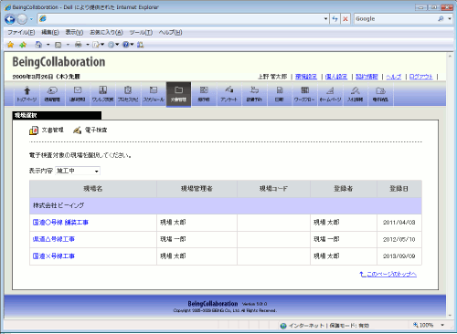The height and width of the screenshot is (334, 457).
Task: Open the 個人設定 link
Action: click(336, 77)
